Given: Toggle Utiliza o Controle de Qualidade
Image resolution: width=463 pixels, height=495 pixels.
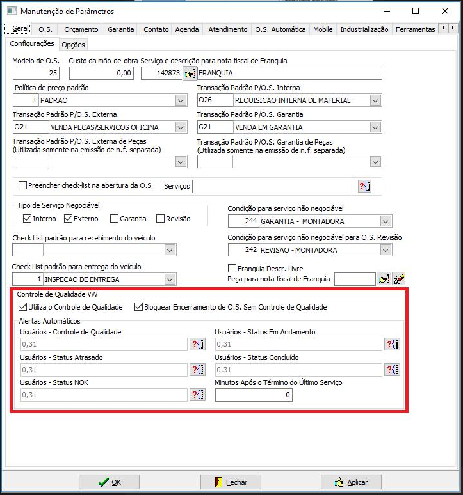Looking at the screenshot, I should pyautogui.click(x=22, y=307).
